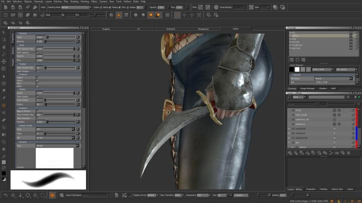Open the Patches menu
This screenshot has width=362, height=203.
[x=56, y=2]
